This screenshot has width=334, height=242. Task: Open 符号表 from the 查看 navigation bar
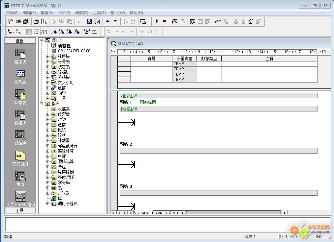pyautogui.click(x=20, y=77)
